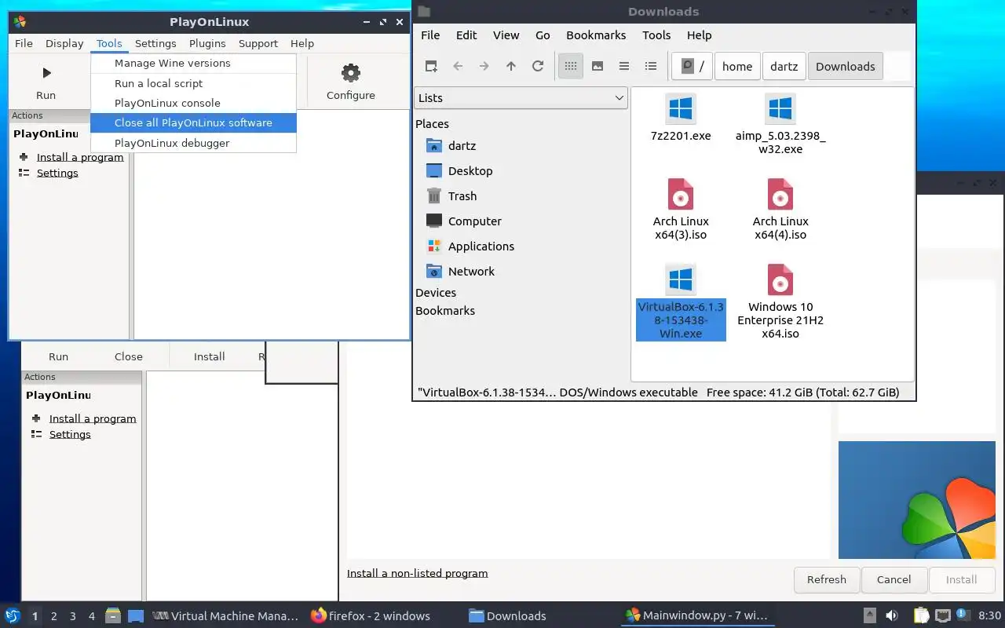The width and height of the screenshot is (1005, 628).
Task: Click the file manager launcher icon on taskbar
Action: pos(113,615)
